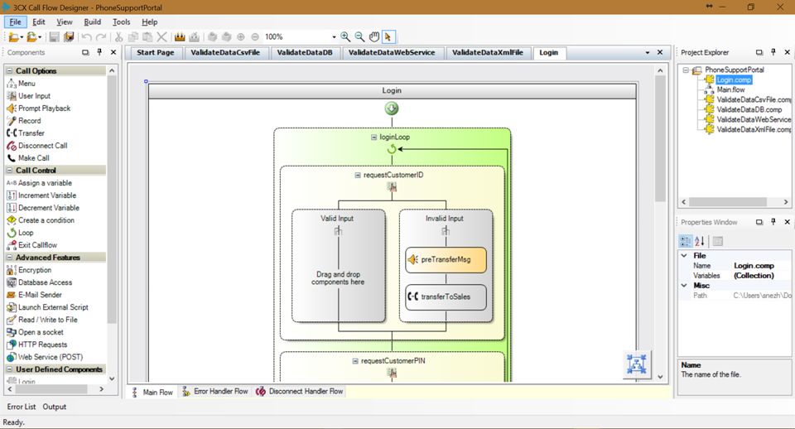Click the zoom in magnifier toolbar icon

(345, 36)
